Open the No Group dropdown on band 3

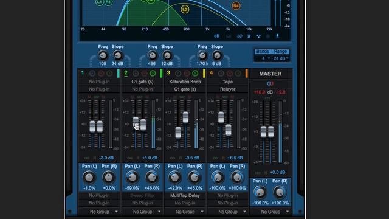pyautogui.click(x=185, y=212)
